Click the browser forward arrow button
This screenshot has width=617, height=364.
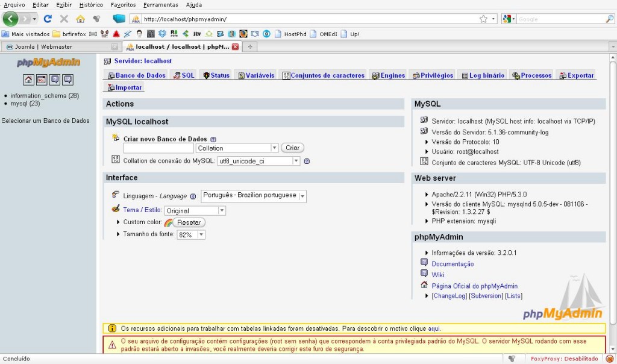click(25, 19)
